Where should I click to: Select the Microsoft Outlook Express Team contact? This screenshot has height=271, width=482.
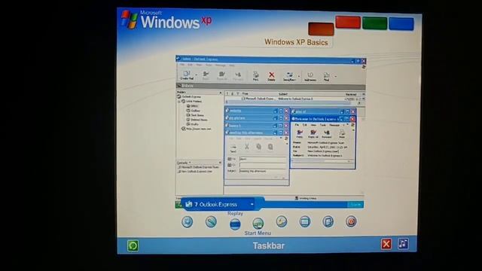[x=198, y=167]
